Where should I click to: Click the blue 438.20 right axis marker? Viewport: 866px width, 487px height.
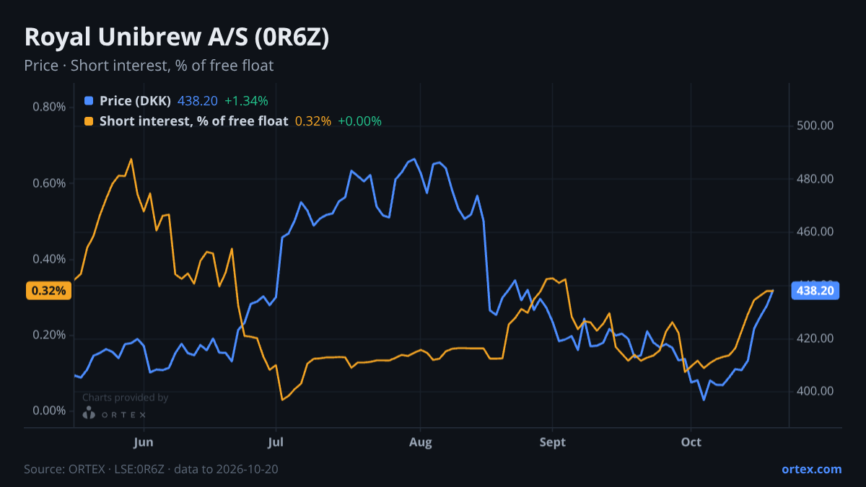[815, 291]
